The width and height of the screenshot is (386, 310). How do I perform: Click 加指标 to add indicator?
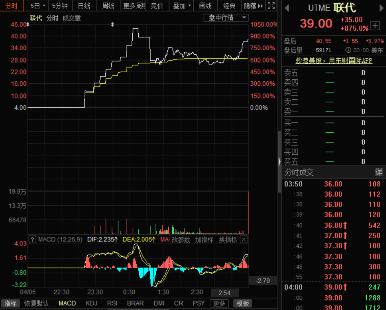coord(204,239)
